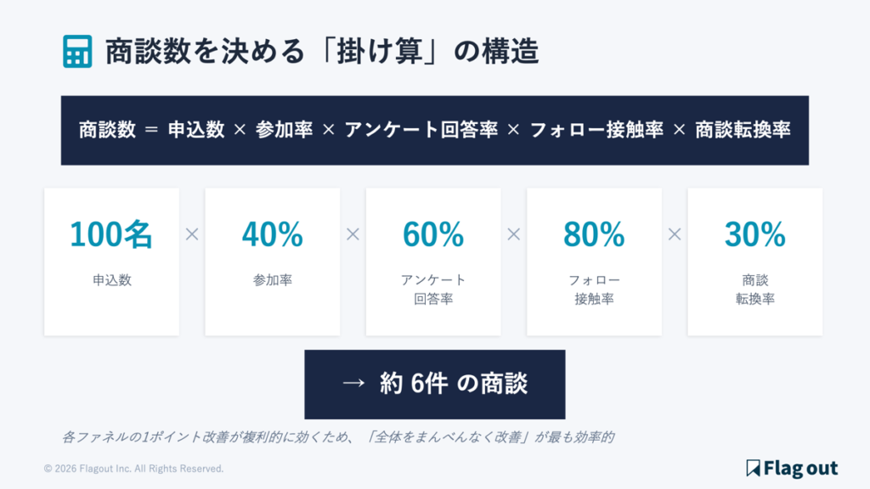Click the 申込数 label under 100名
870x489 pixels.
point(111,279)
